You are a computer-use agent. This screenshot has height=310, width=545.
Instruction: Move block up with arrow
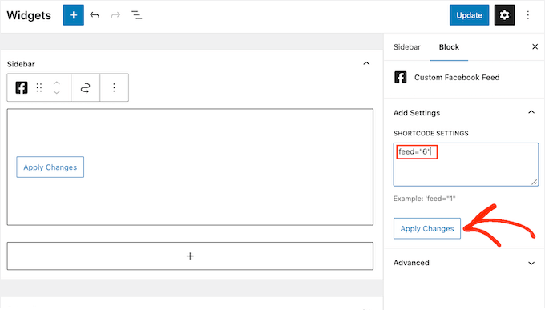[x=57, y=83]
